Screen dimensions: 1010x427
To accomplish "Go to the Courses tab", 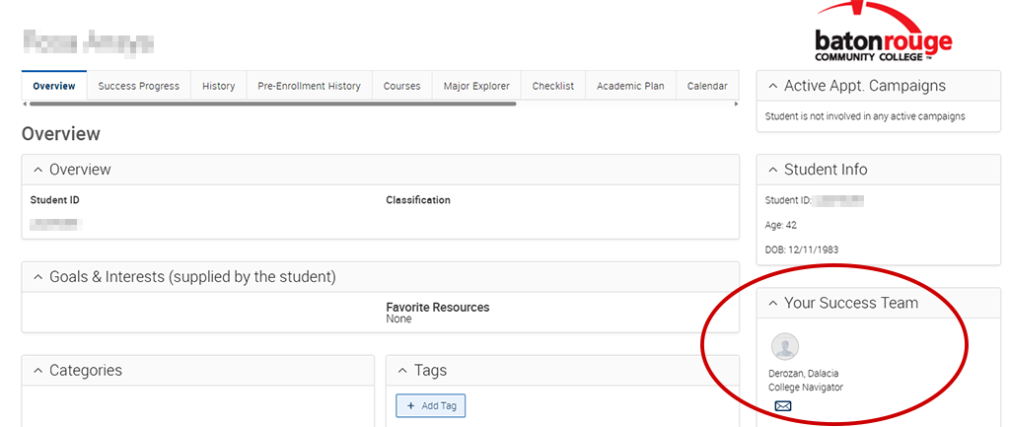I will (x=402, y=86).
